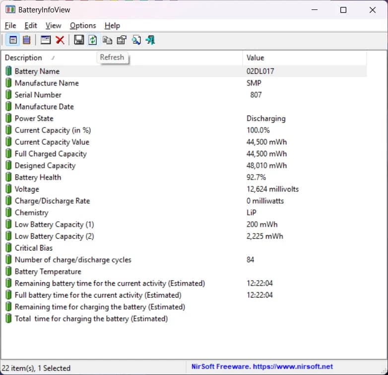Screen dimensions: 388x375
Task: Select the Charge/Discharge Rate row
Action: click(185, 200)
